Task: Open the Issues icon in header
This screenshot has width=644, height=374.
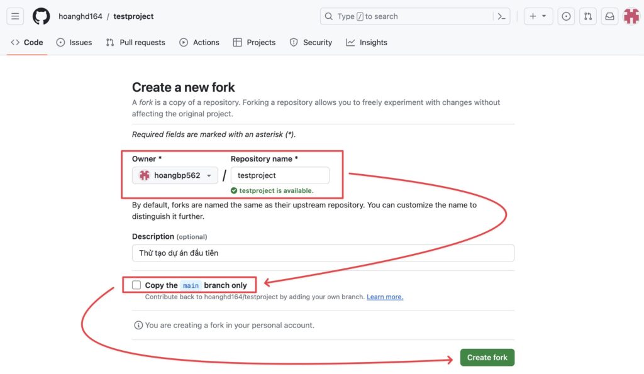Action: pos(566,16)
